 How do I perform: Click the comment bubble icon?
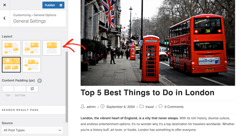click(x=161, y=106)
